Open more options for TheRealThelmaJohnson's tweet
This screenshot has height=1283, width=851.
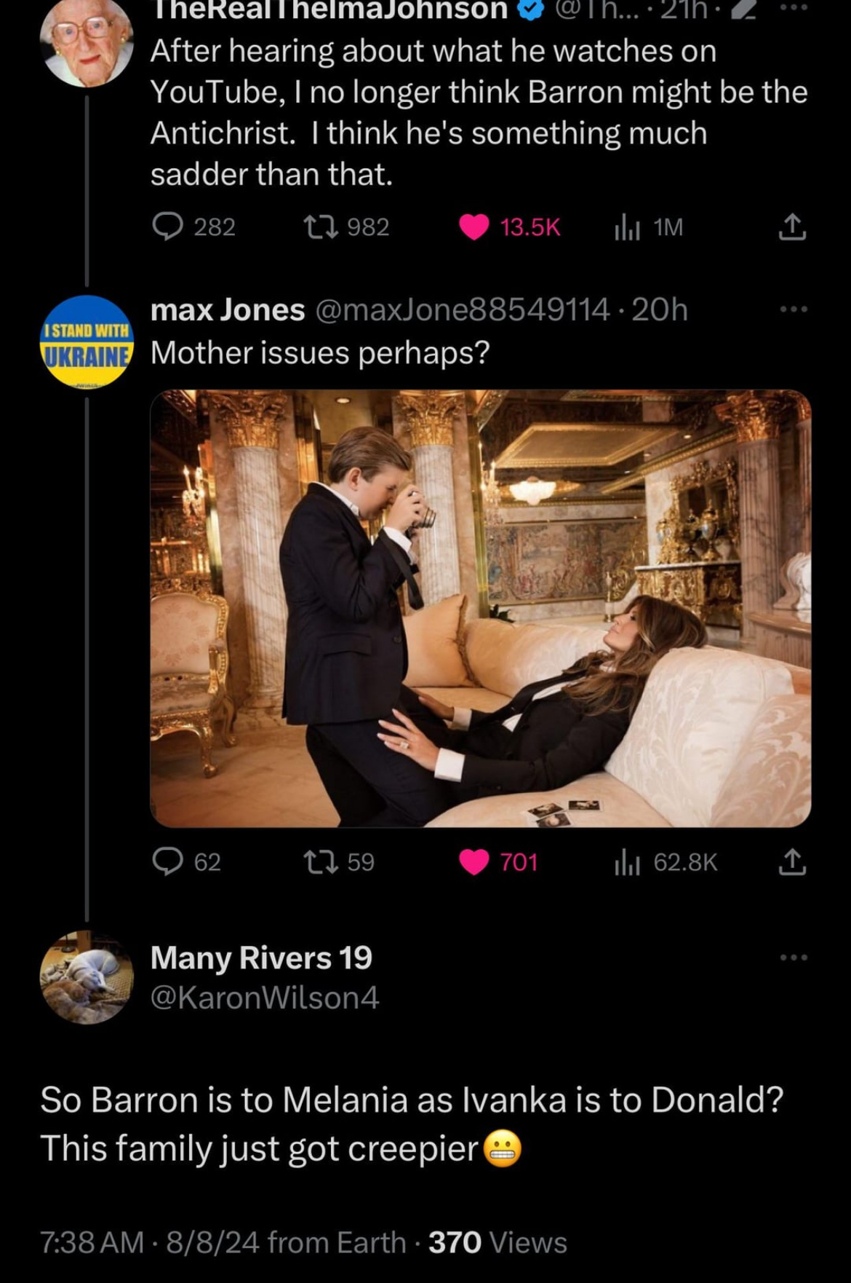794,8
